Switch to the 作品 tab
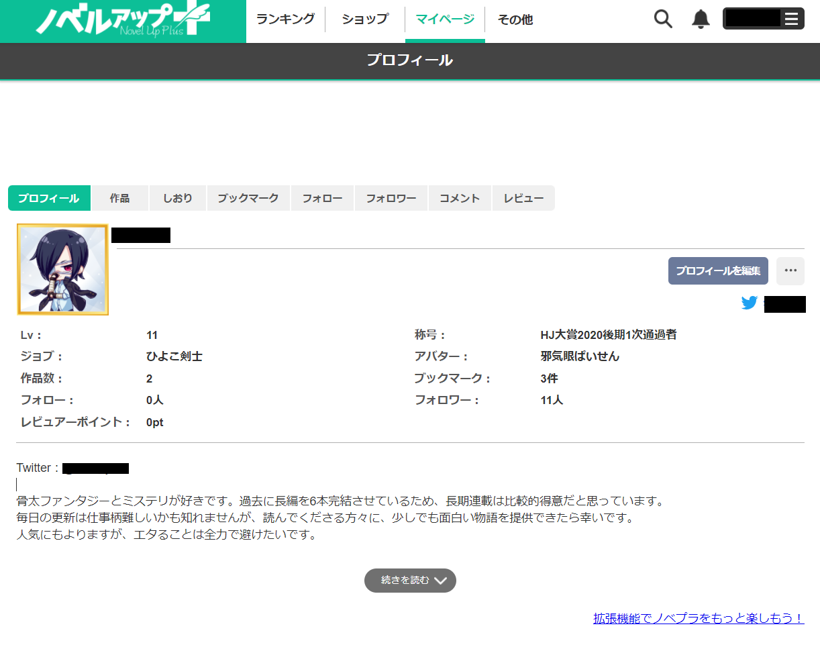Image resolution: width=820 pixels, height=645 pixels. [119, 199]
